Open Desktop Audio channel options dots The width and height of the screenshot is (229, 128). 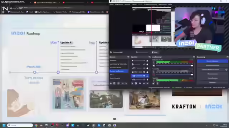tap(154, 63)
